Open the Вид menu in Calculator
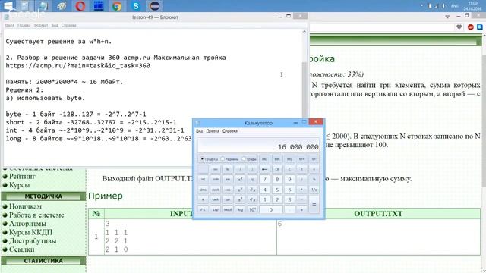This screenshot has height=273, width=486. point(199,131)
